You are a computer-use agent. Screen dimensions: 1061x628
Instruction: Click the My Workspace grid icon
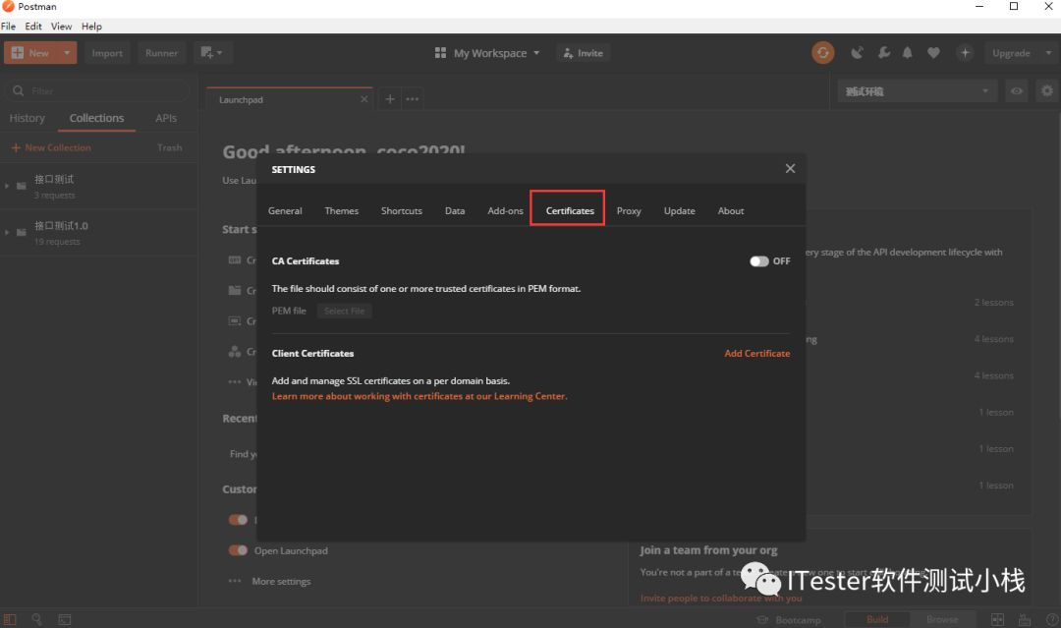pyautogui.click(x=440, y=53)
